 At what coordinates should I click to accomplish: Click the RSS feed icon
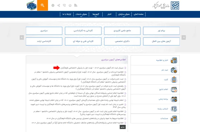click(x=76, y=5)
